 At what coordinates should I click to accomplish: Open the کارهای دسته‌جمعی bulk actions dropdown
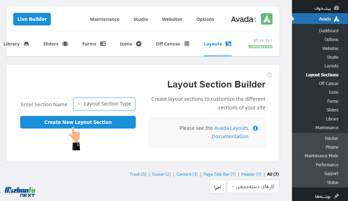click(253, 187)
